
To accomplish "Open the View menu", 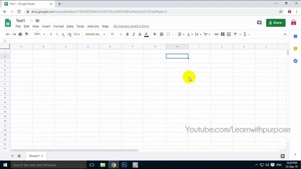I will [36, 26].
